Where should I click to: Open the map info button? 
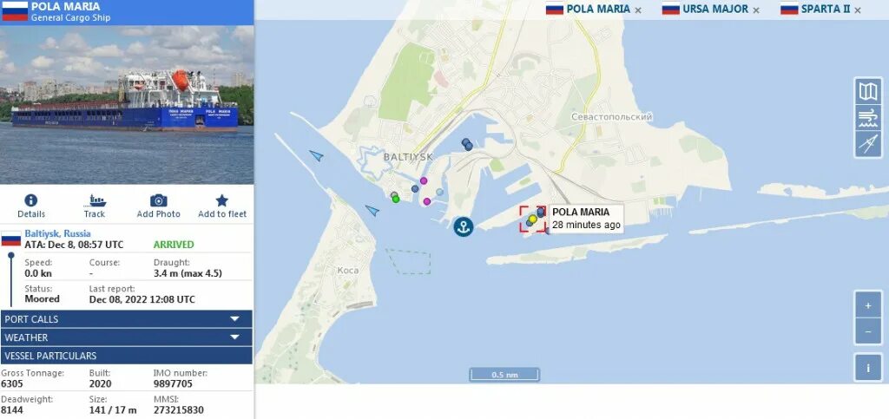[868, 368]
